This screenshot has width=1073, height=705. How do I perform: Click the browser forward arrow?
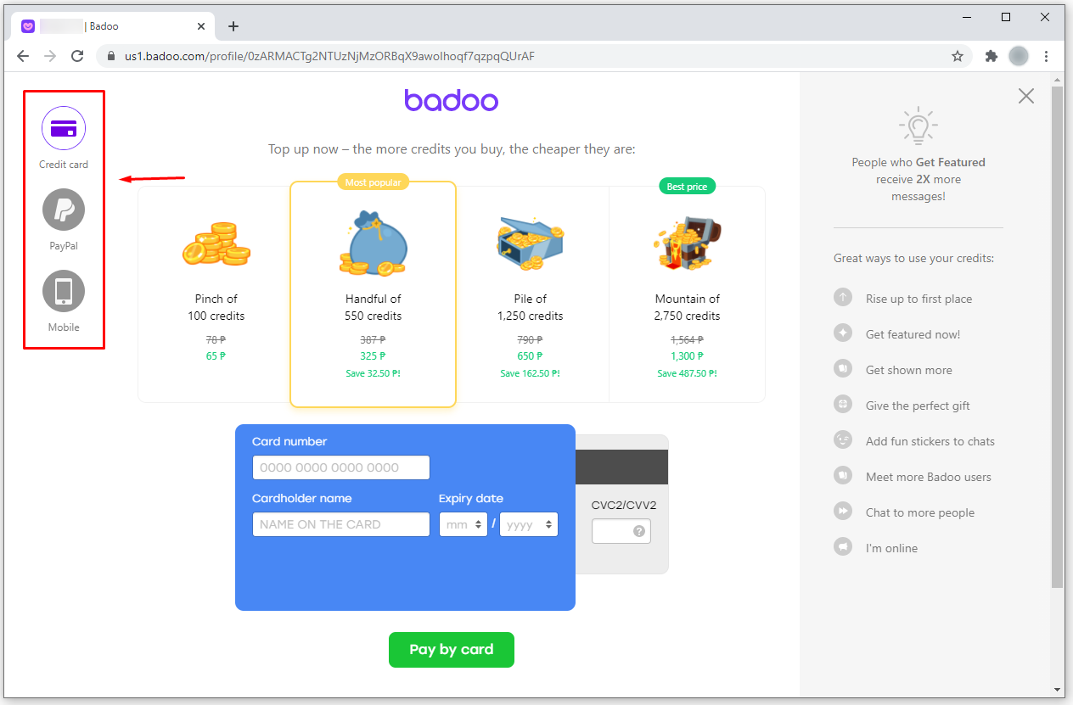[x=50, y=56]
